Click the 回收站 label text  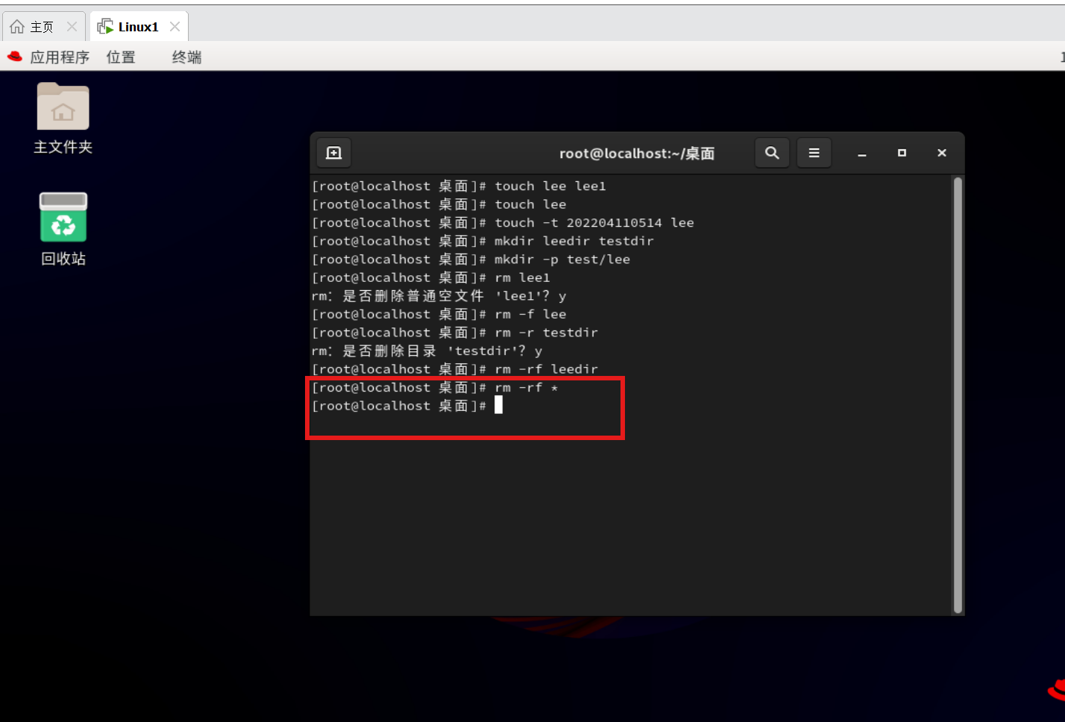click(x=63, y=259)
